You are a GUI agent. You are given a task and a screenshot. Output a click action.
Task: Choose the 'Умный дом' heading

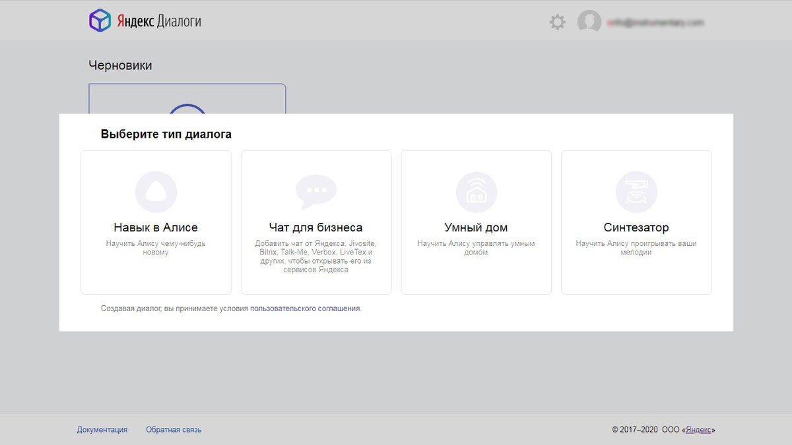pos(477,227)
